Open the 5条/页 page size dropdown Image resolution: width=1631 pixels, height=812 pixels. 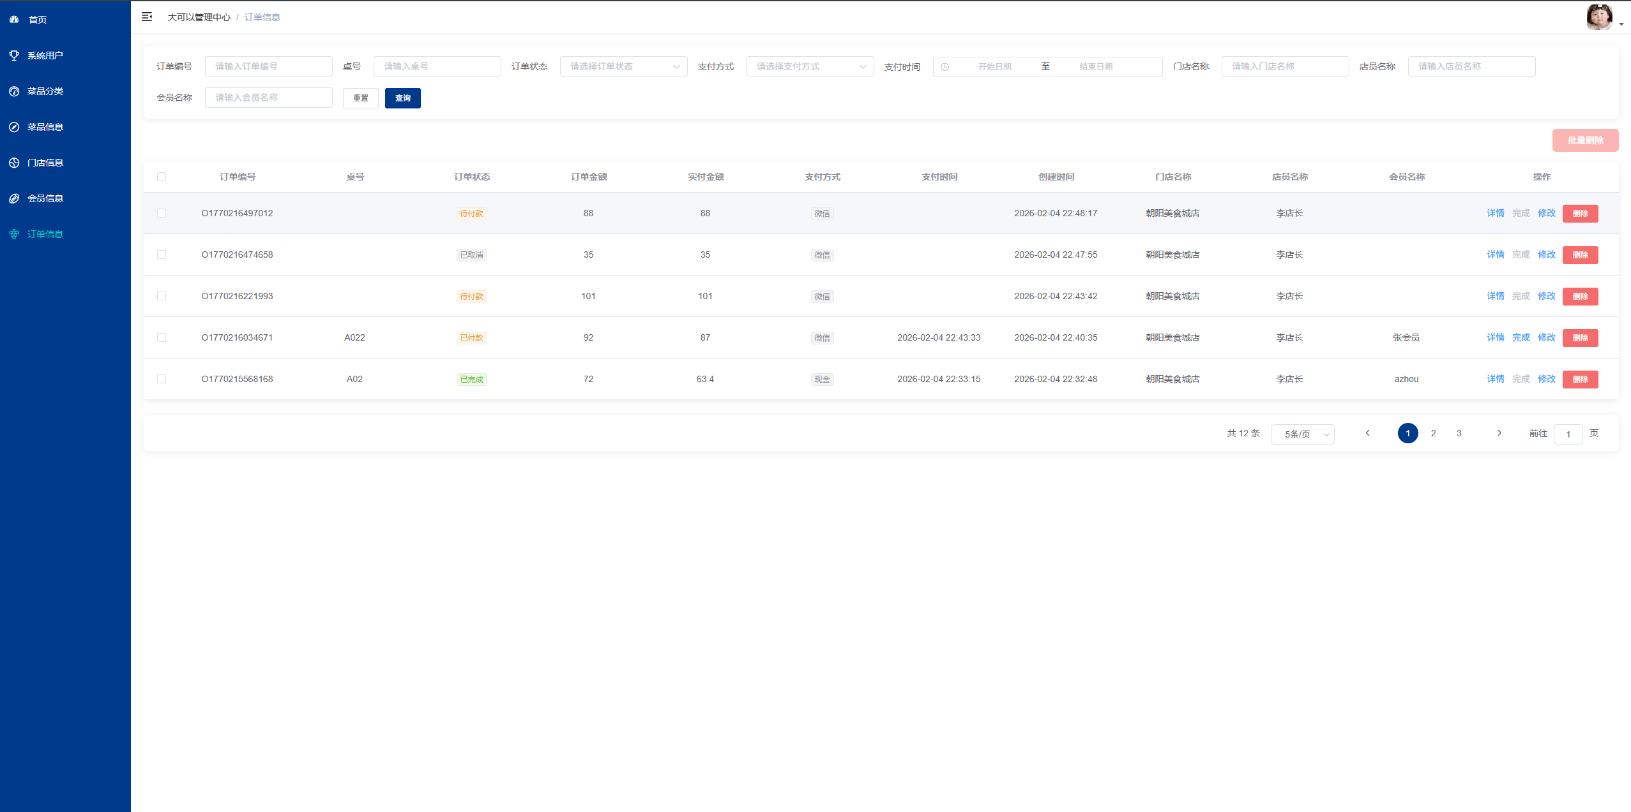pyautogui.click(x=1302, y=434)
